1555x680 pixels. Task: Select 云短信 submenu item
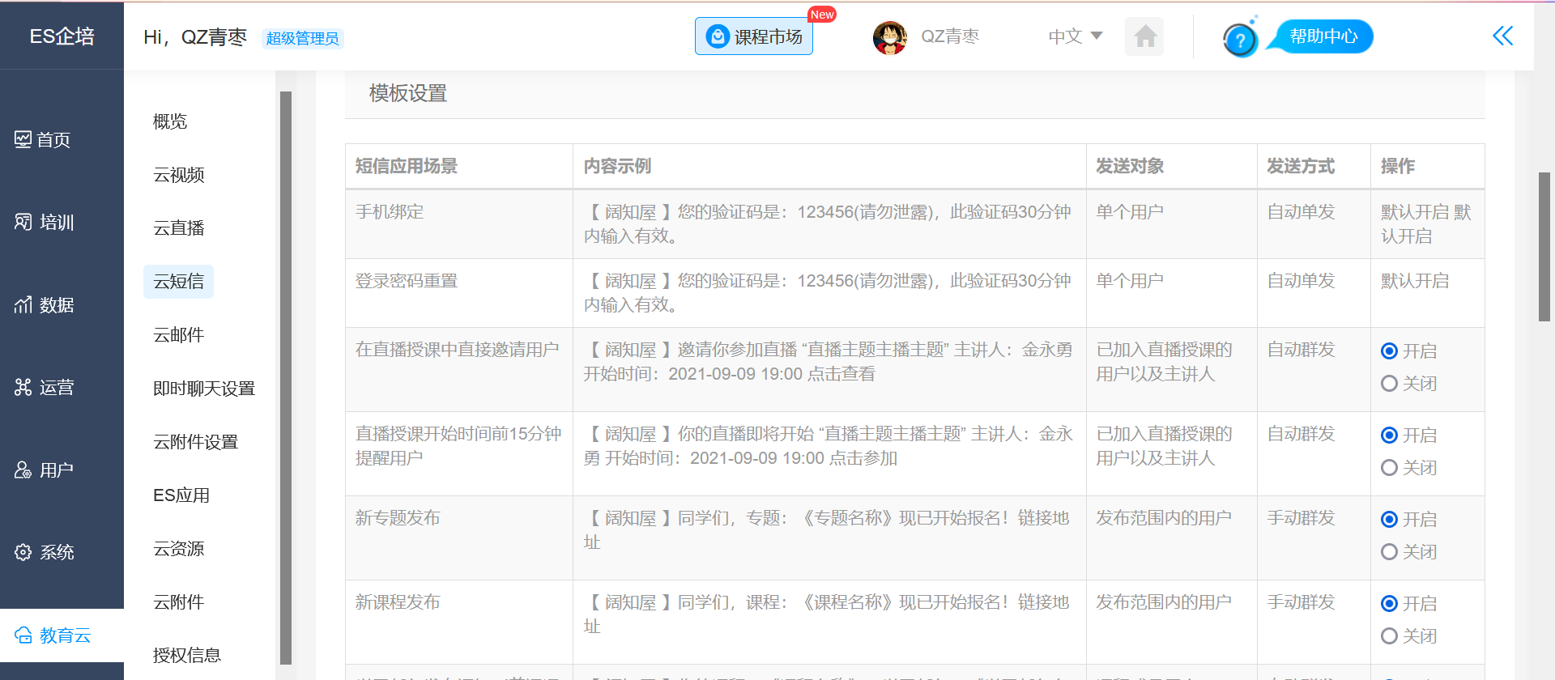pos(179,282)
